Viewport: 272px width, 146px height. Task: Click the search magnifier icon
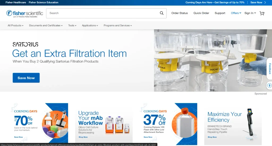(161, 13)
